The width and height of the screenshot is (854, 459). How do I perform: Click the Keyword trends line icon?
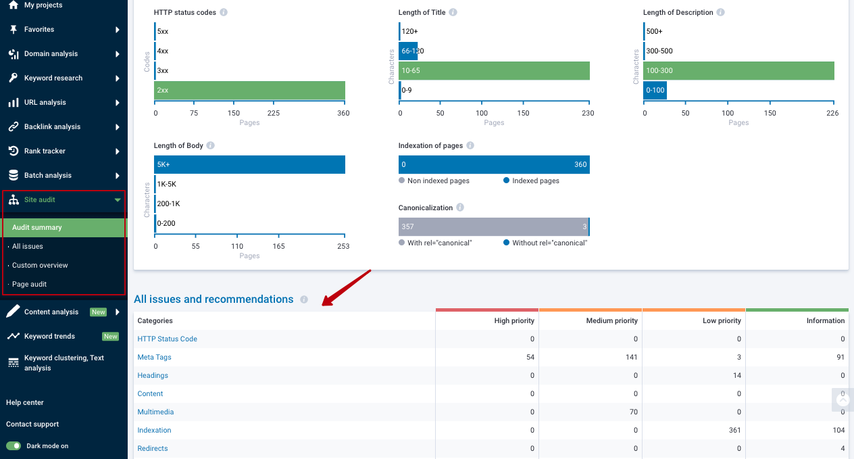(x=13, y=336)
